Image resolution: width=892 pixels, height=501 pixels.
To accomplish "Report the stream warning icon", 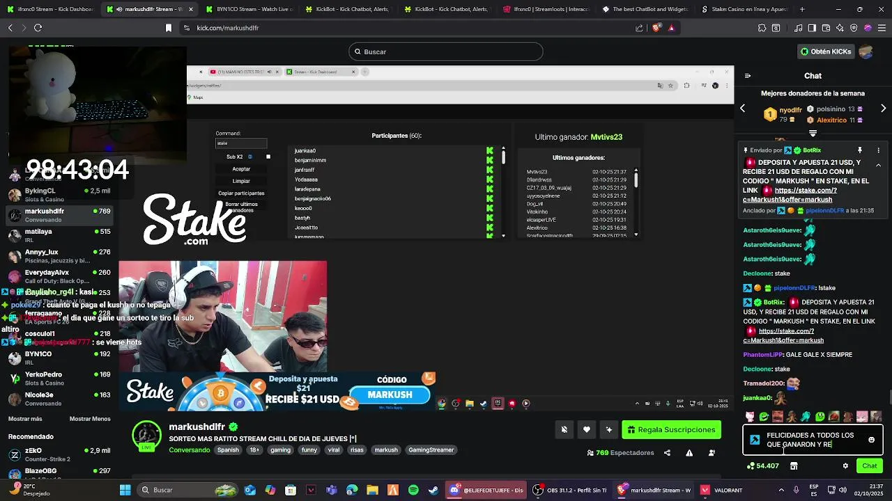I will pos(689,453).
